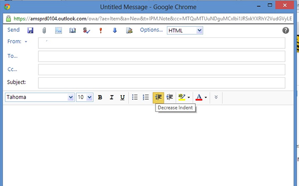Click the Increase Indent icon
Image resolution: width=299 pixels, height=186 pixels.
(x=169, y=97)
